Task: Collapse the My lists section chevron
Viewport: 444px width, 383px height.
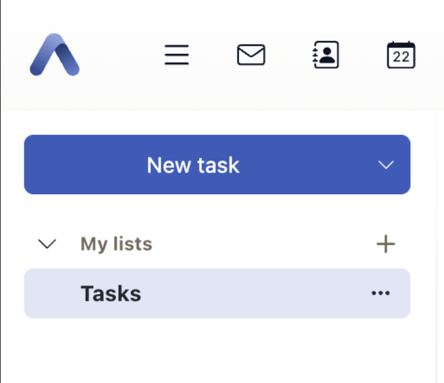Action: pyautogui.click(x=47, y=244)
